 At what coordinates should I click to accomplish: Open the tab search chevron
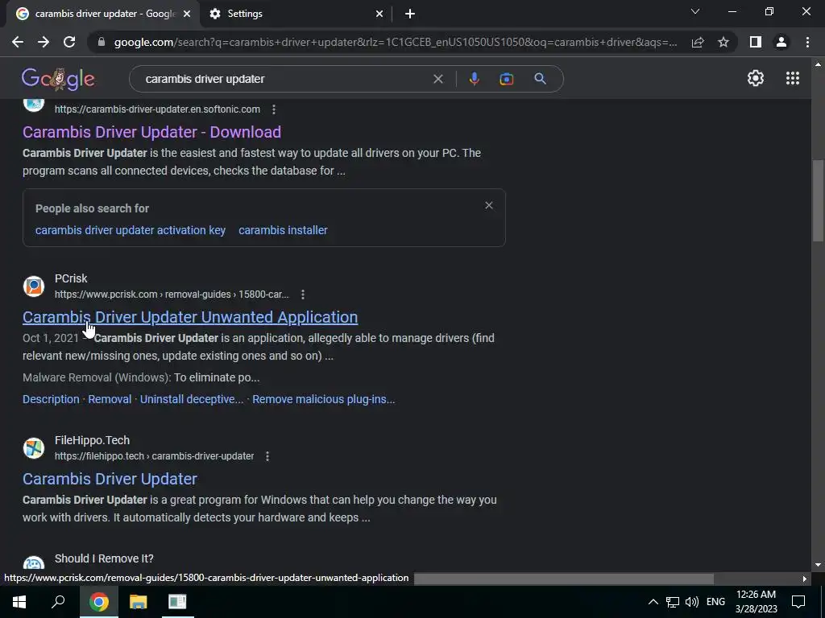coord(695,11)
